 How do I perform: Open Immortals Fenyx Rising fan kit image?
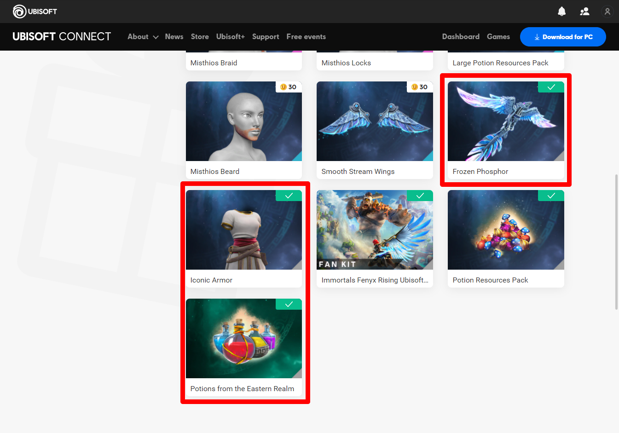point(375,230)
